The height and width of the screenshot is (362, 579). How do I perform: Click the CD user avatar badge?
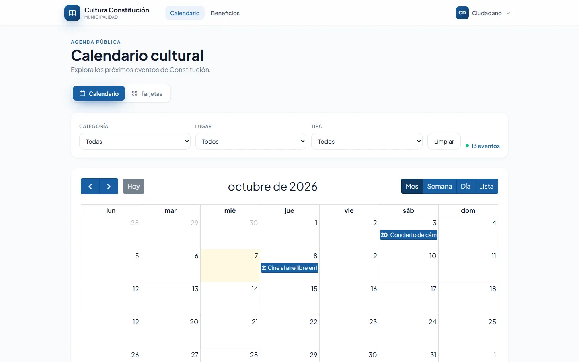[462, 13]
